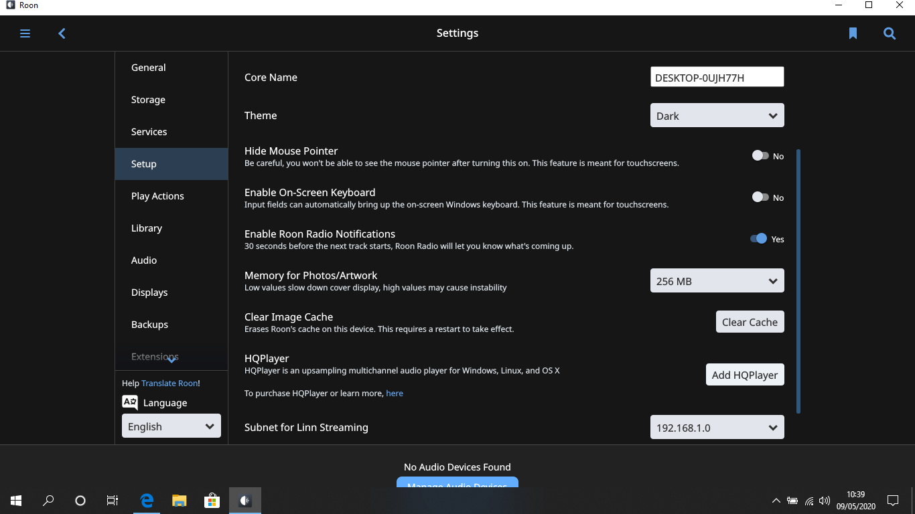Click the Language translate icon
The height and width of the screenshot is (514, 915).
[130, 402]
